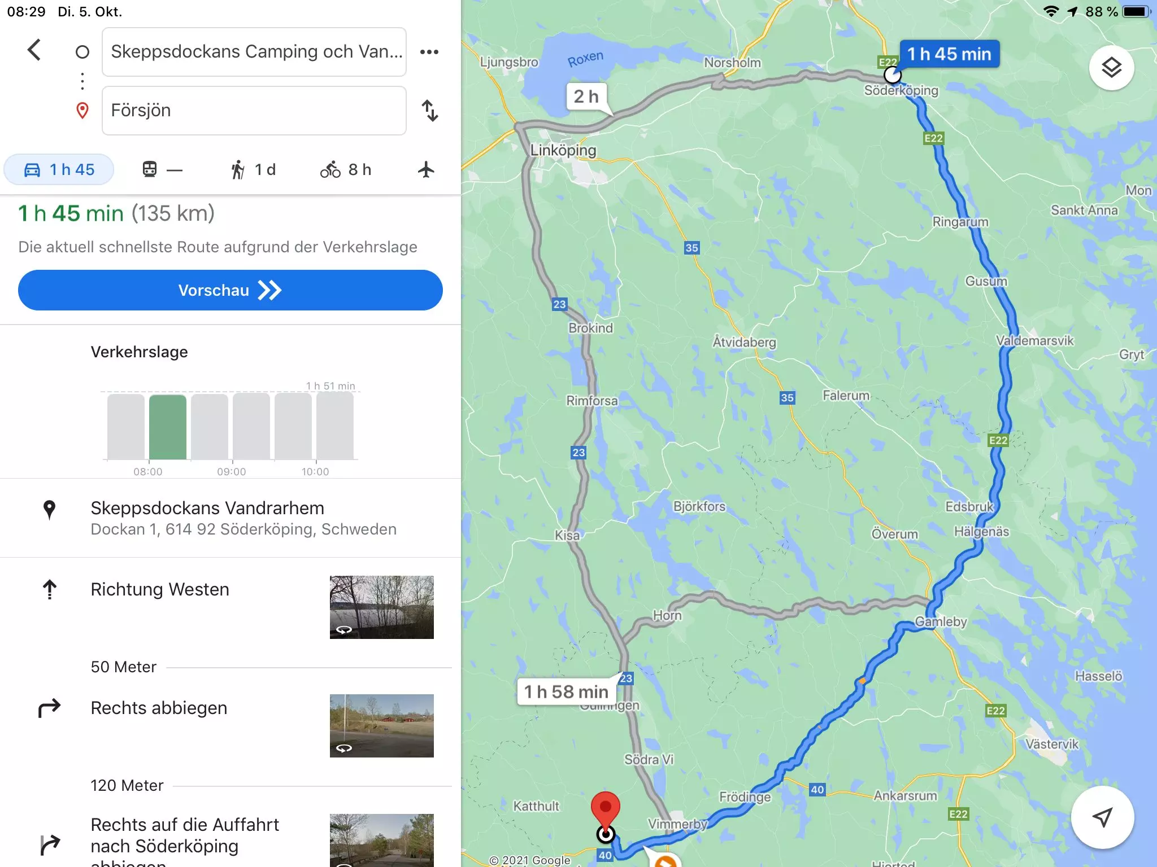This screenshot has height=867, width=1157.
Task: Open street view thumbnail for Richtung Westen
Action: tap(382, 607)
